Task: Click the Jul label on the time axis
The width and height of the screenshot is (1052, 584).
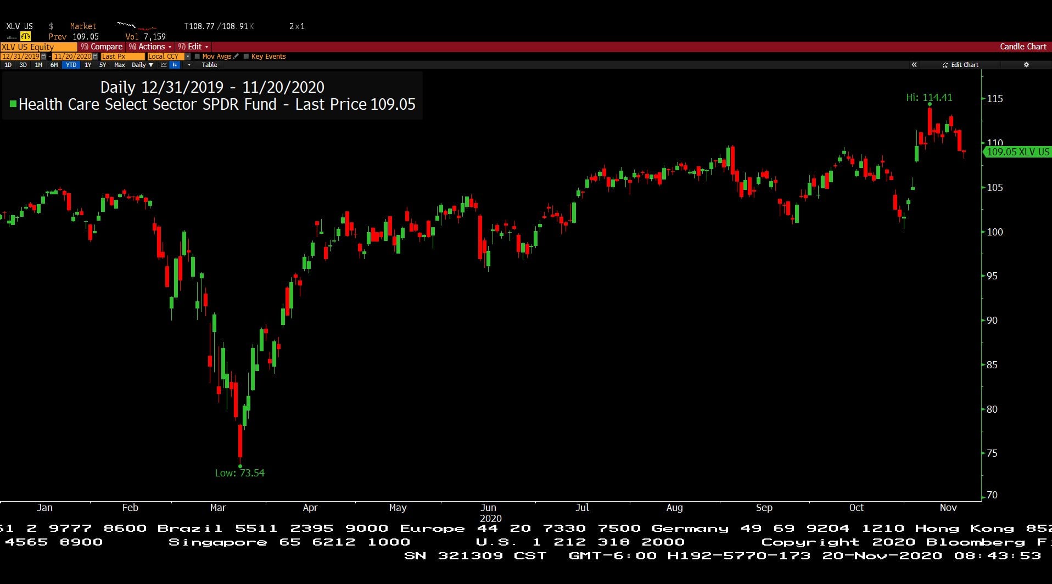Action: pos(582,508)
